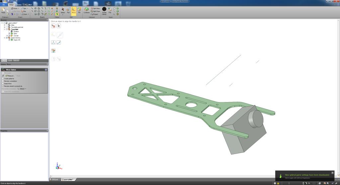Click the Combine tool icon
Viewport: 340px width, 185px height.
pyautogui.click(x=87, y=10)
